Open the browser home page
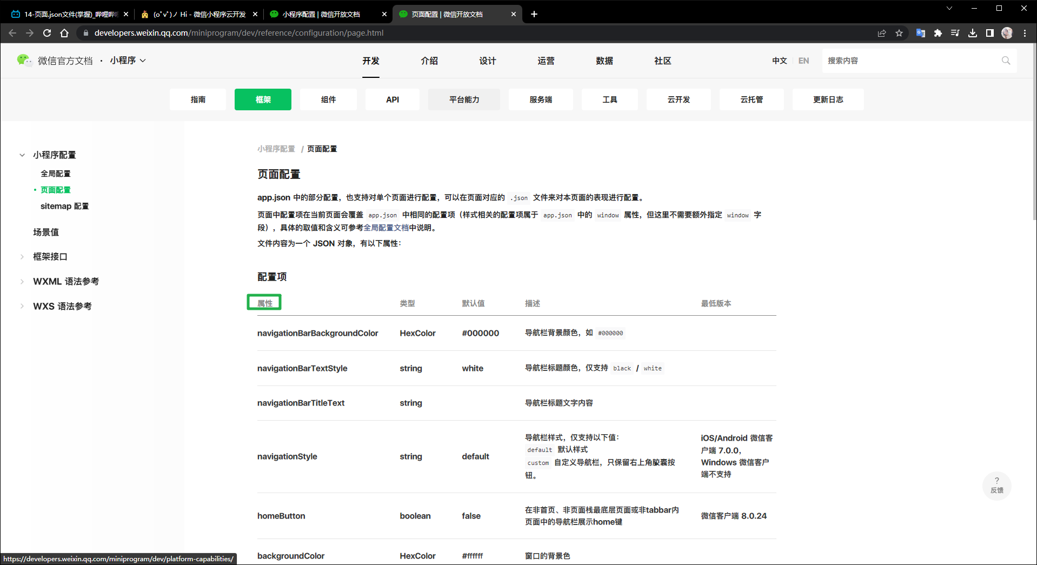Viewport: 1037px width, 565px height. pyautogui.click(x=64, y=33)
